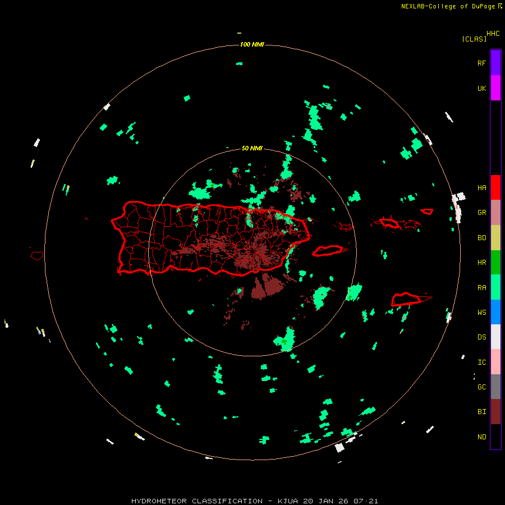
Task: Click the HA red legend color swatch
Action: click(495, 187)
